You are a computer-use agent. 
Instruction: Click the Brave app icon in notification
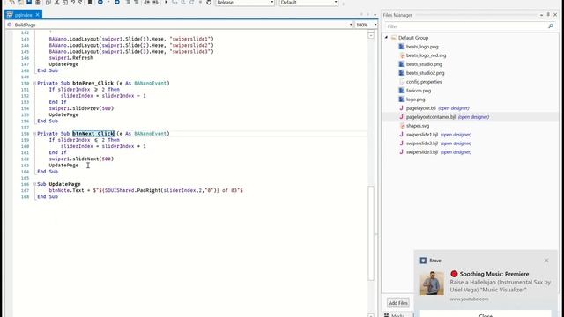click(423, 261)
